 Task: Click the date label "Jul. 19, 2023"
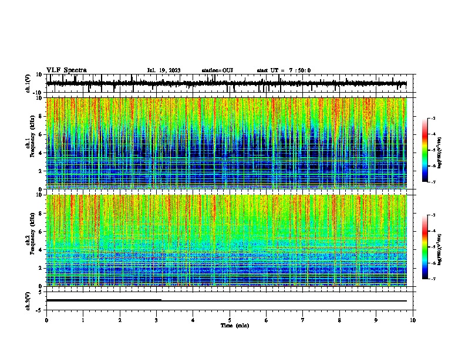click(x=164, y=70)
